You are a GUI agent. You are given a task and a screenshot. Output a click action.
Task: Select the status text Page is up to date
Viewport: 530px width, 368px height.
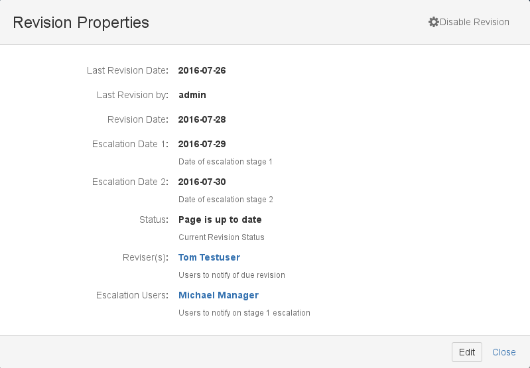220,219
